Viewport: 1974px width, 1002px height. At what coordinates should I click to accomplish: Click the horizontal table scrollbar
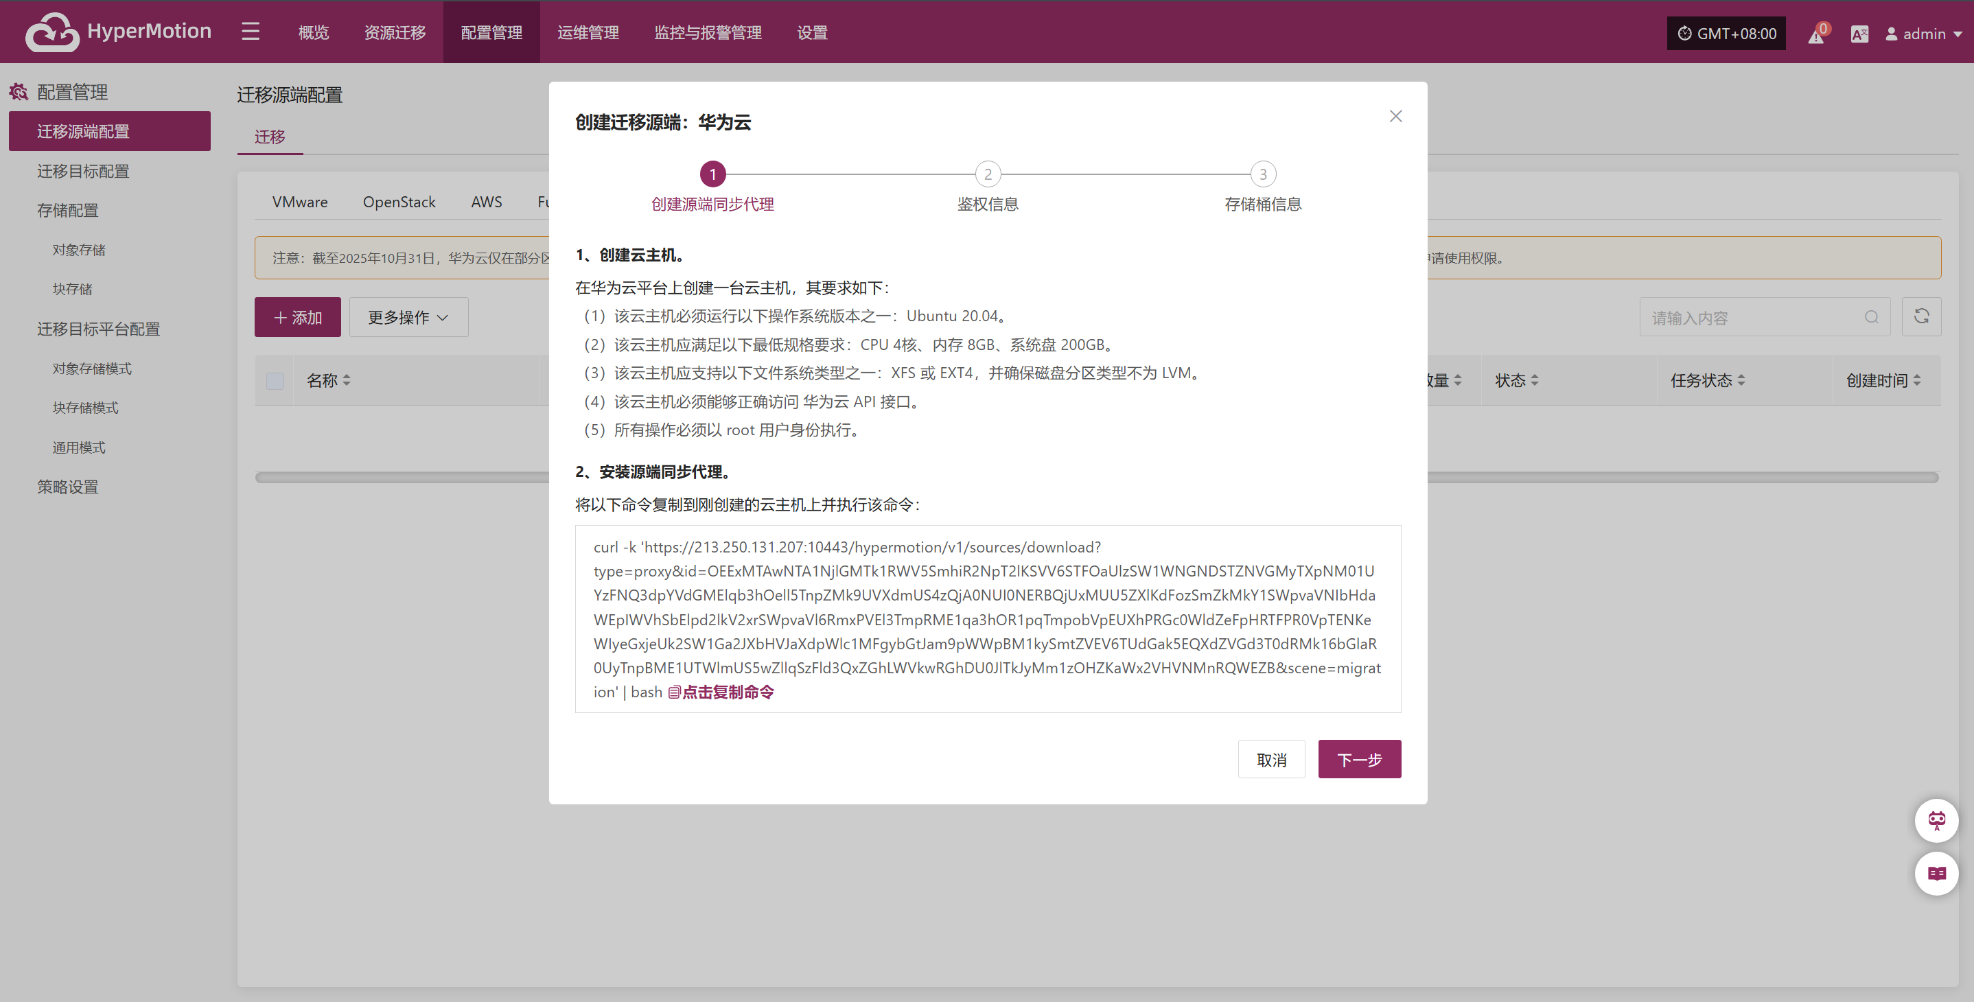pos(399,477)
